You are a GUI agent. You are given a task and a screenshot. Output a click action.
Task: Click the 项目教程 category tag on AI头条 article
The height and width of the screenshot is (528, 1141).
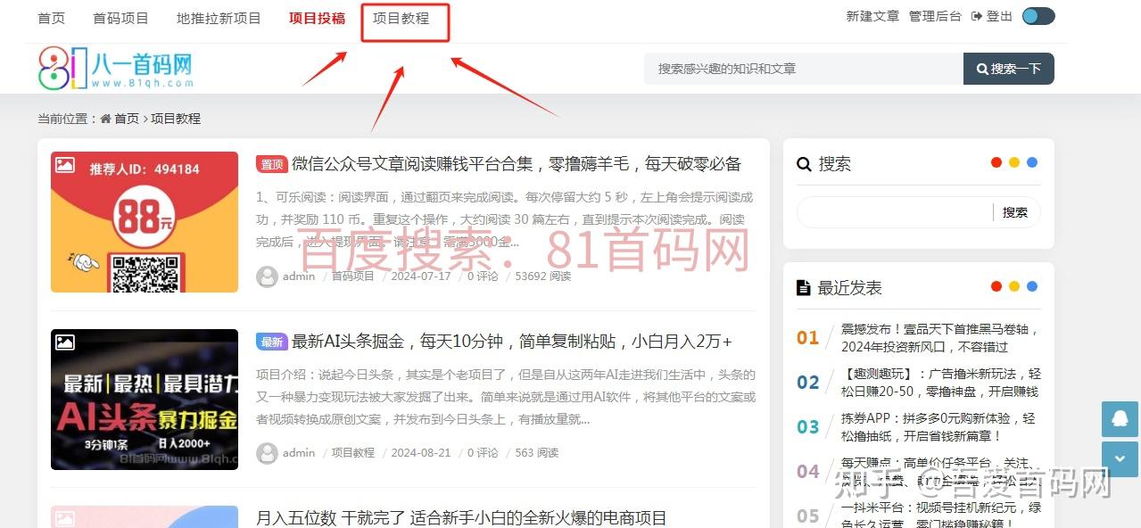353,453
